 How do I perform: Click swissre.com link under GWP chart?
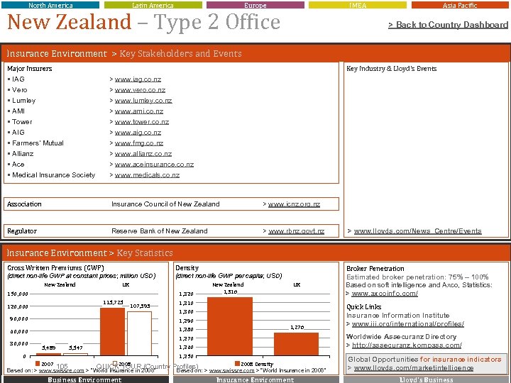(x=61, y=371)
